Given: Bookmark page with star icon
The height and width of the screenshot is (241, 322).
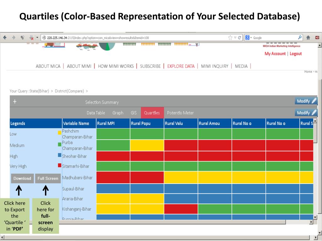Looking at the screenshot, I should (x=230, y=38).
